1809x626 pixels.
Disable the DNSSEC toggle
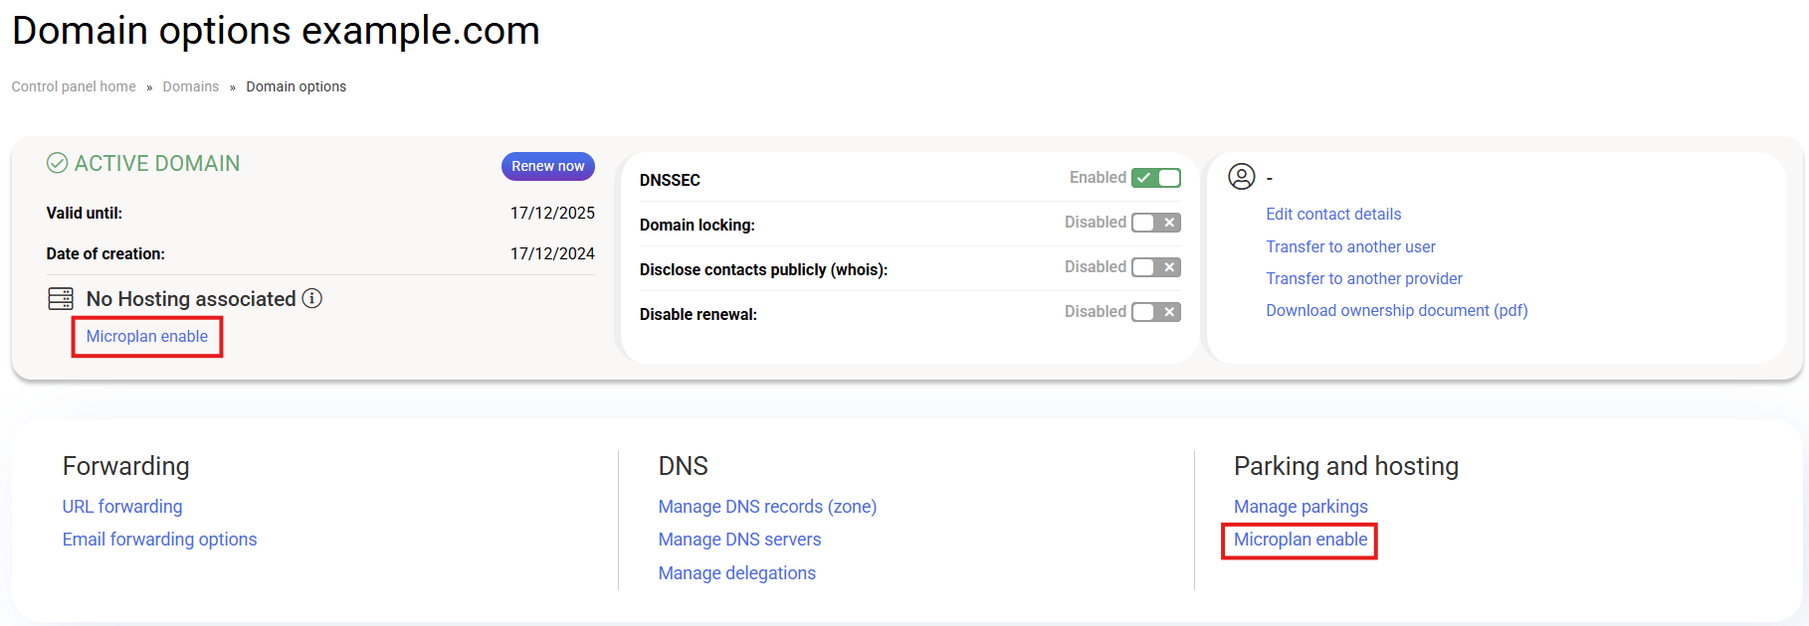point(1155,178)
